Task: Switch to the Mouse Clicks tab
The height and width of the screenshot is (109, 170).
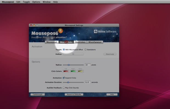Action: click(x=66, y=42)
